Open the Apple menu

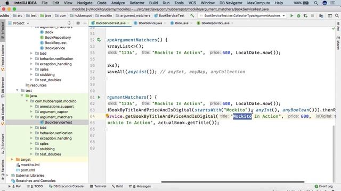coord(7,3)
